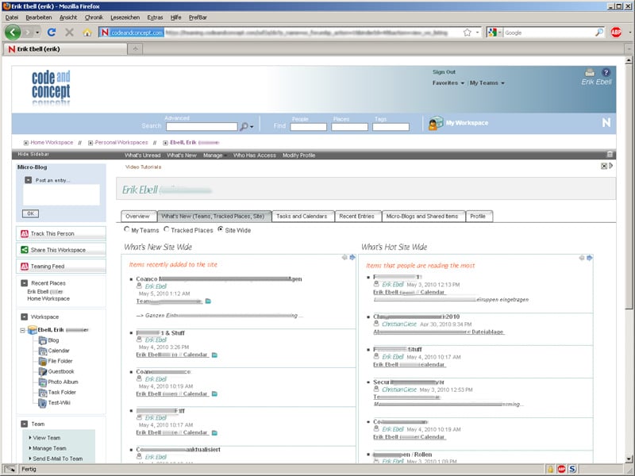Select the My Teams radio button

coord(127,229)
